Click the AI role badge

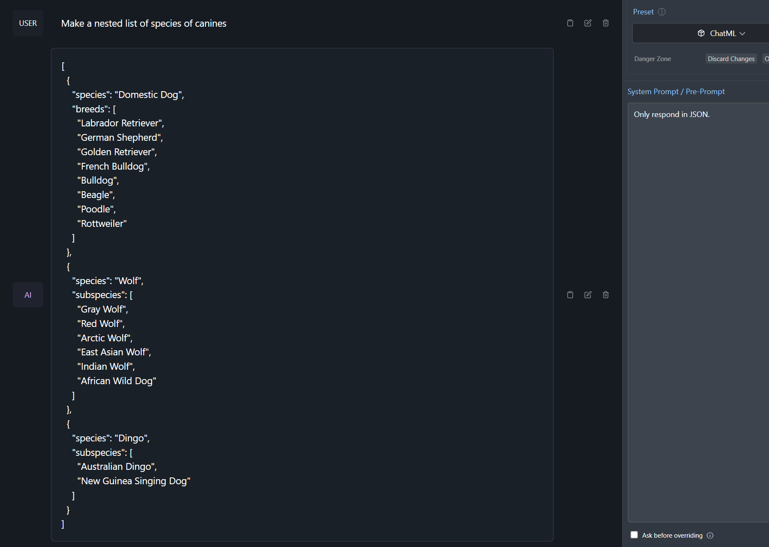click(x=28, y=295)
